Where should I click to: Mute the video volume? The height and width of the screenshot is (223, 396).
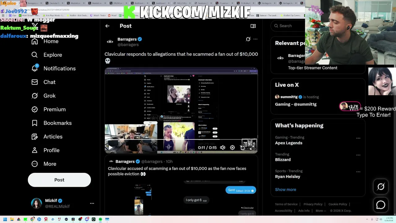(x=222, y=148)
